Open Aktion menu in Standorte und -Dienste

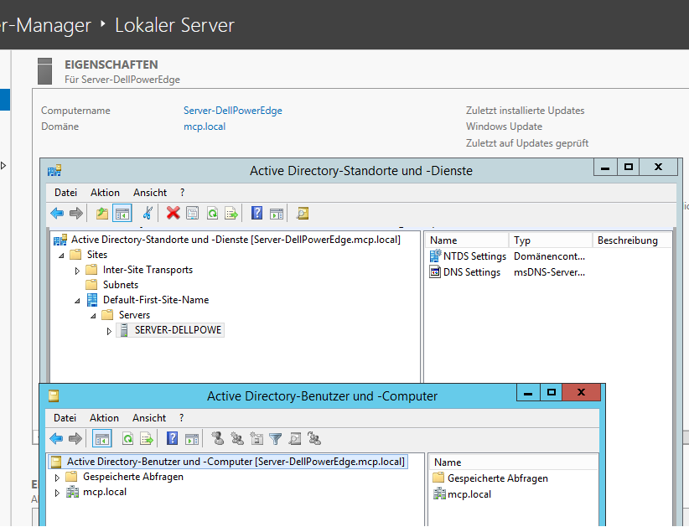pos(105,193)
